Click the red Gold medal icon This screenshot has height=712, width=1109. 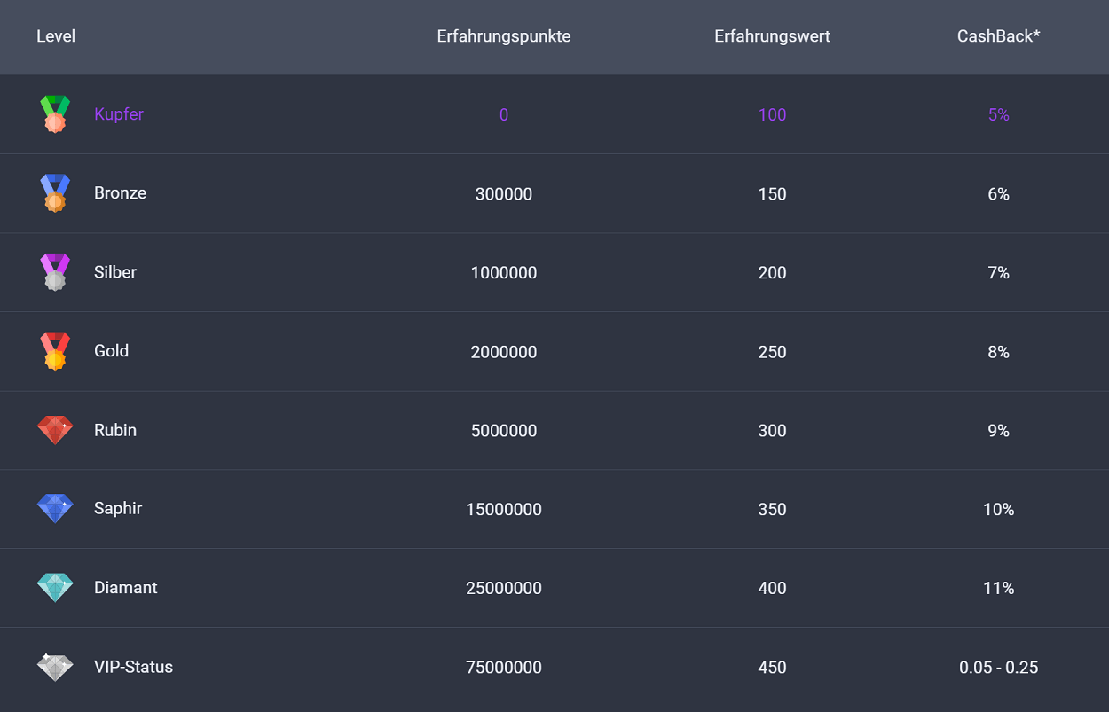tap(54, 350)
